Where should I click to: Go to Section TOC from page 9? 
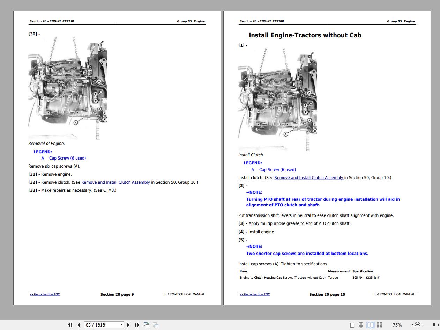45,294
